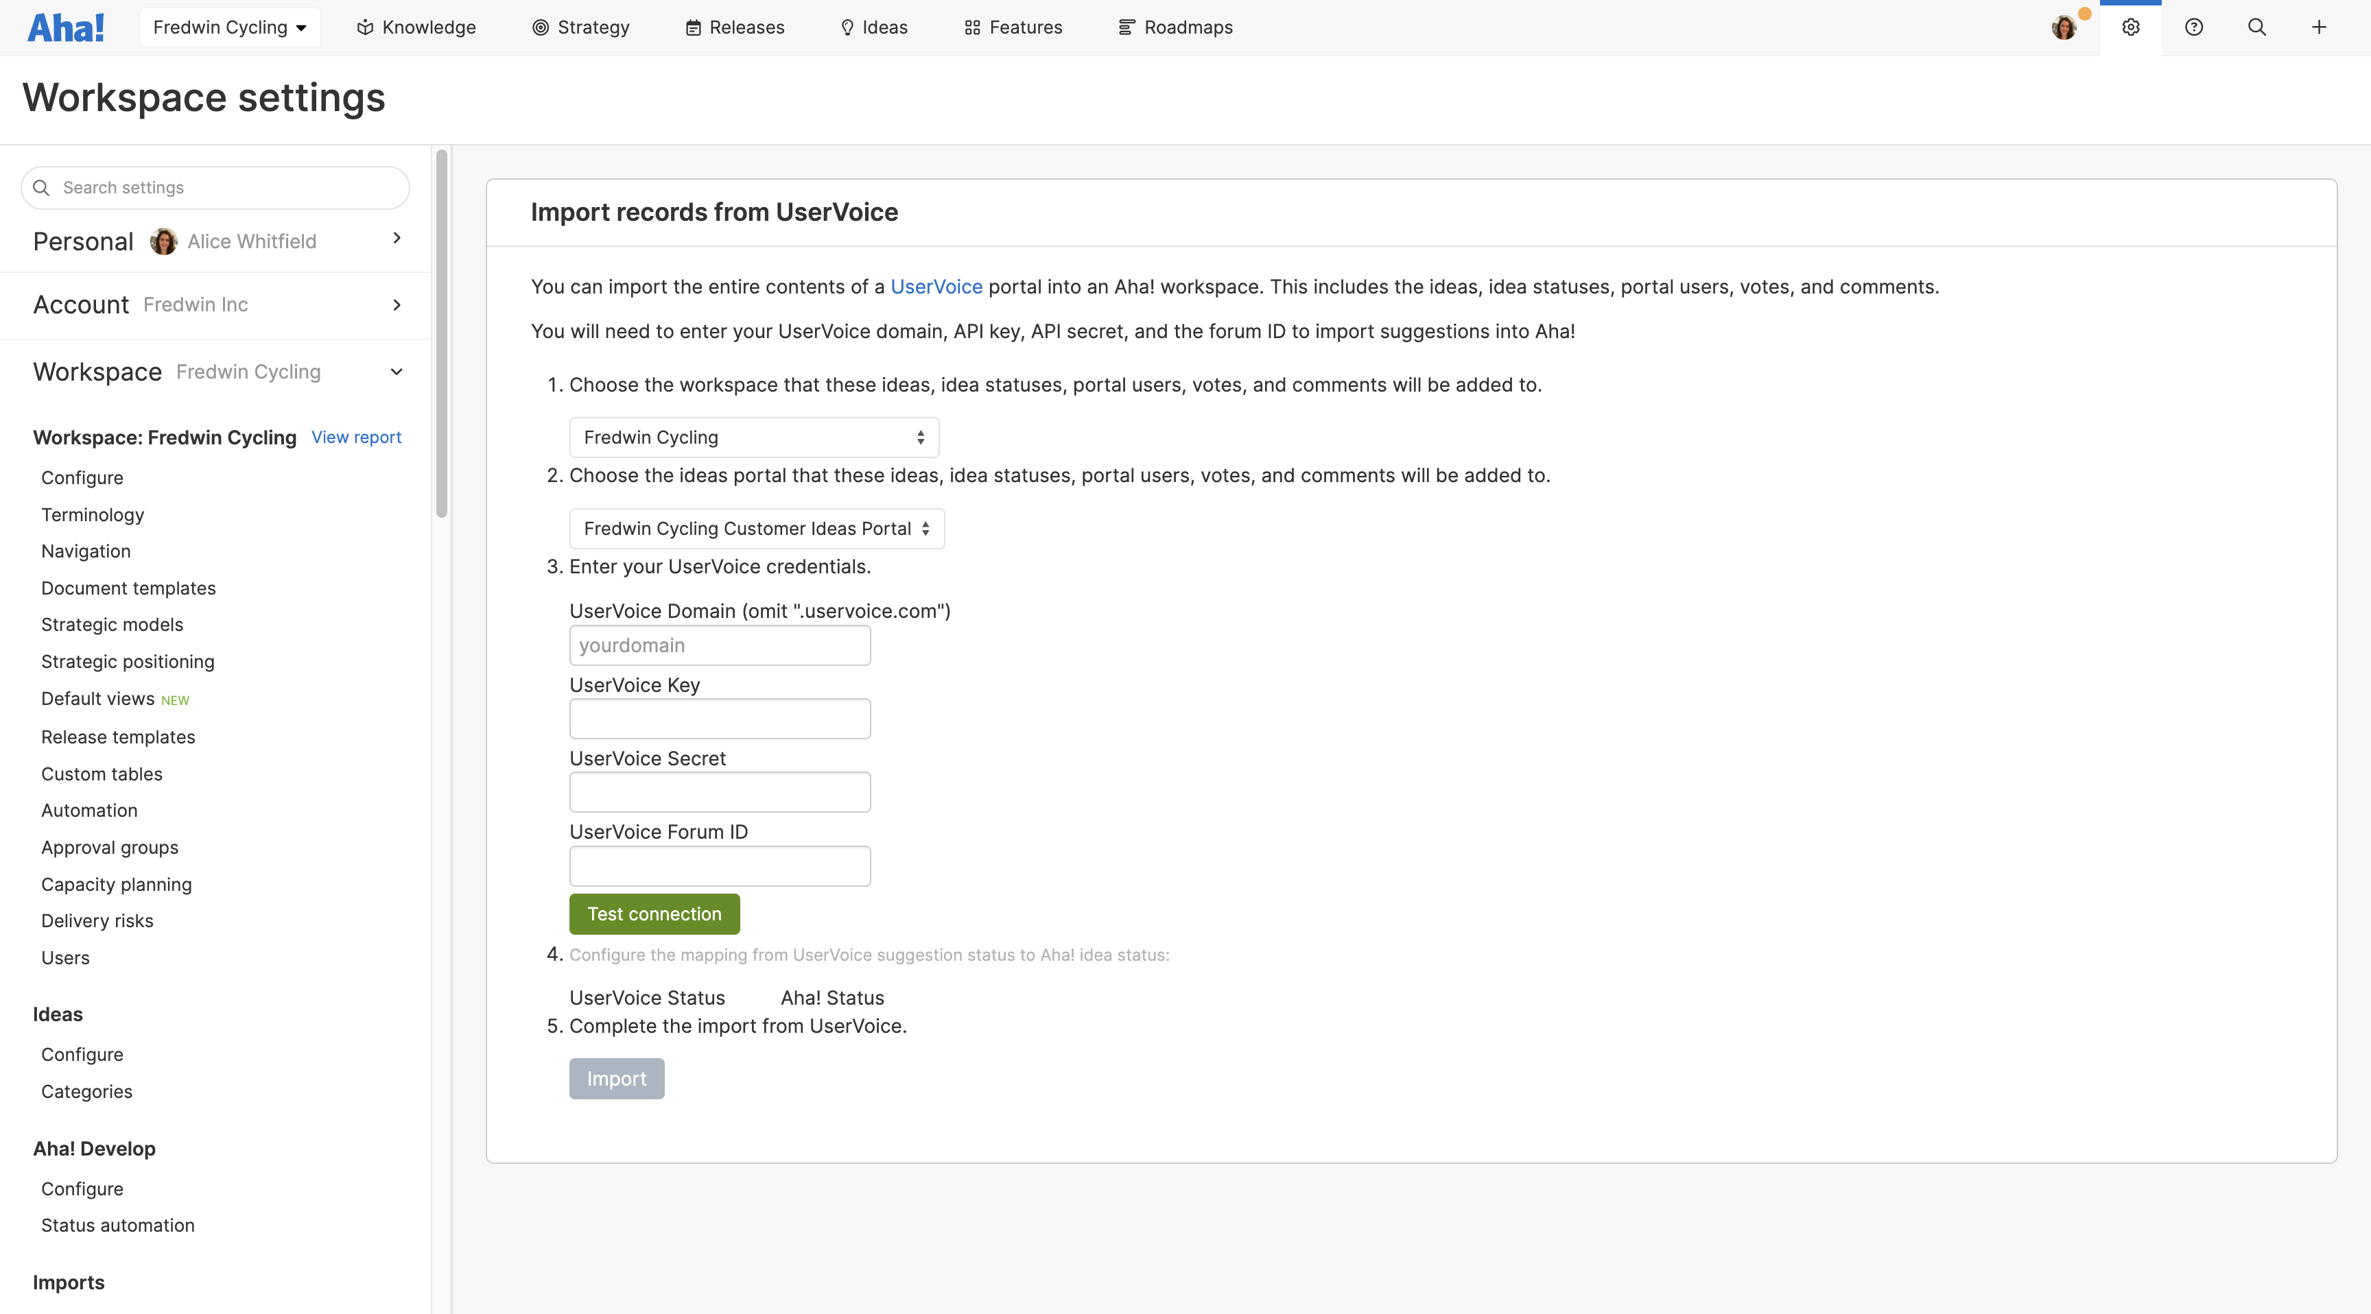2371x1314 pixels.
Task: Select Status automation under Aha! Develop
Action: click(x=117, y=1225)
